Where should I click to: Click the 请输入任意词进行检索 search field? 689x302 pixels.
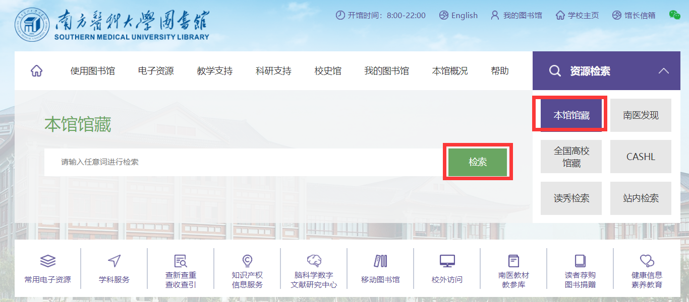[x=246, y=162]
